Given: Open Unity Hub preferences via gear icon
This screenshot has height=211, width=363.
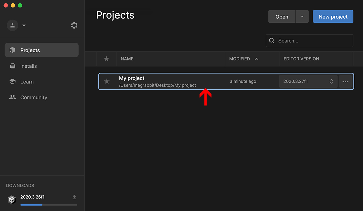Looking at the screenshot, I should pos(74,25).
